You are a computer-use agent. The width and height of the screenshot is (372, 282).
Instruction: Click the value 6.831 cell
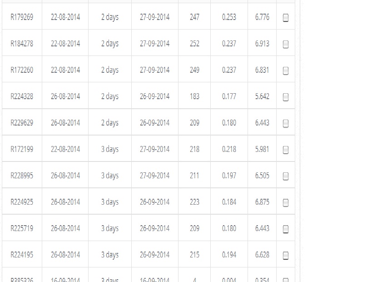point(262,70)
